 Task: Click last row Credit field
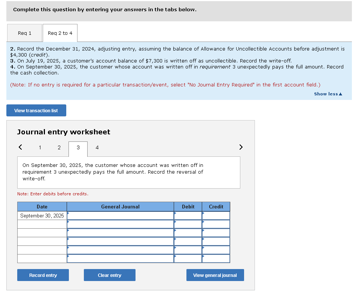coord(216,259)
